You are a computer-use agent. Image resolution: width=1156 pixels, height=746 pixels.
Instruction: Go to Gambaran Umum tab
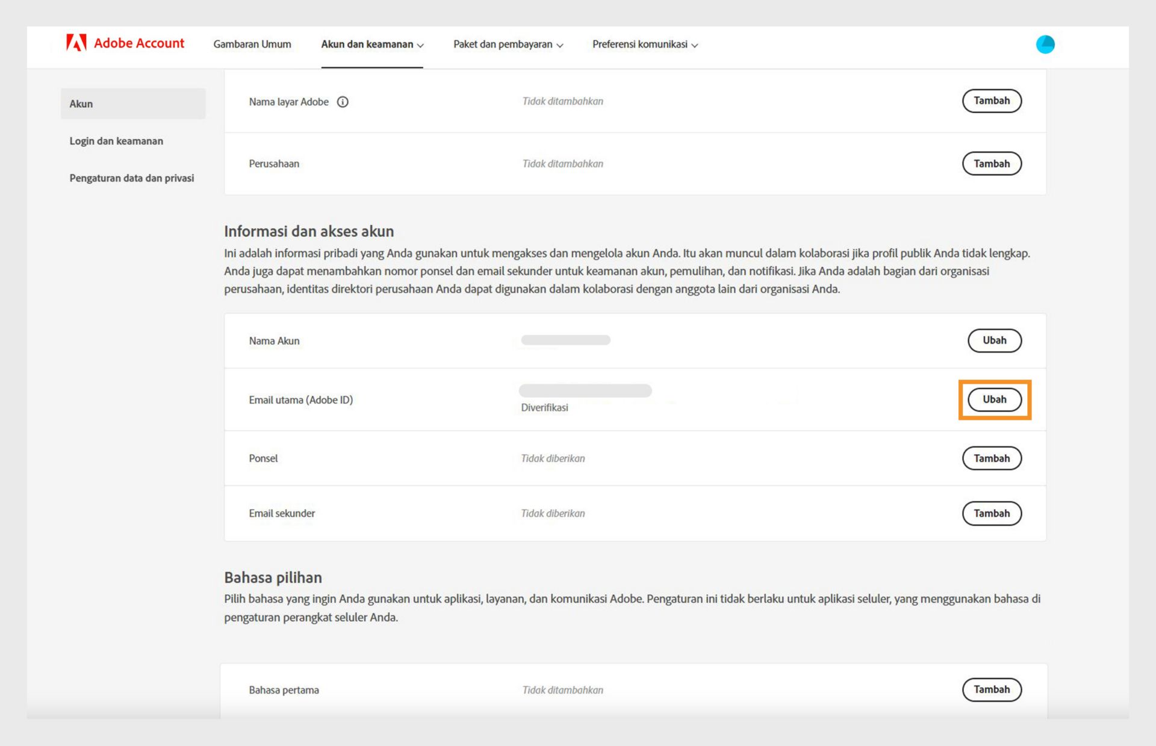252,45
